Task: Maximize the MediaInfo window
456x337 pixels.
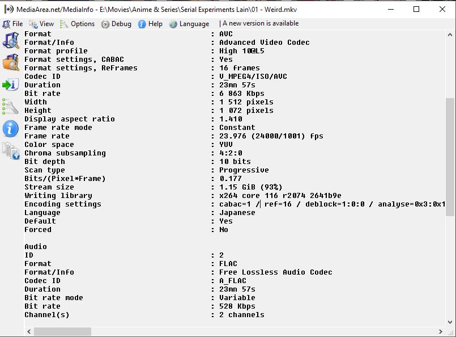Action: (x=416, y=9)
